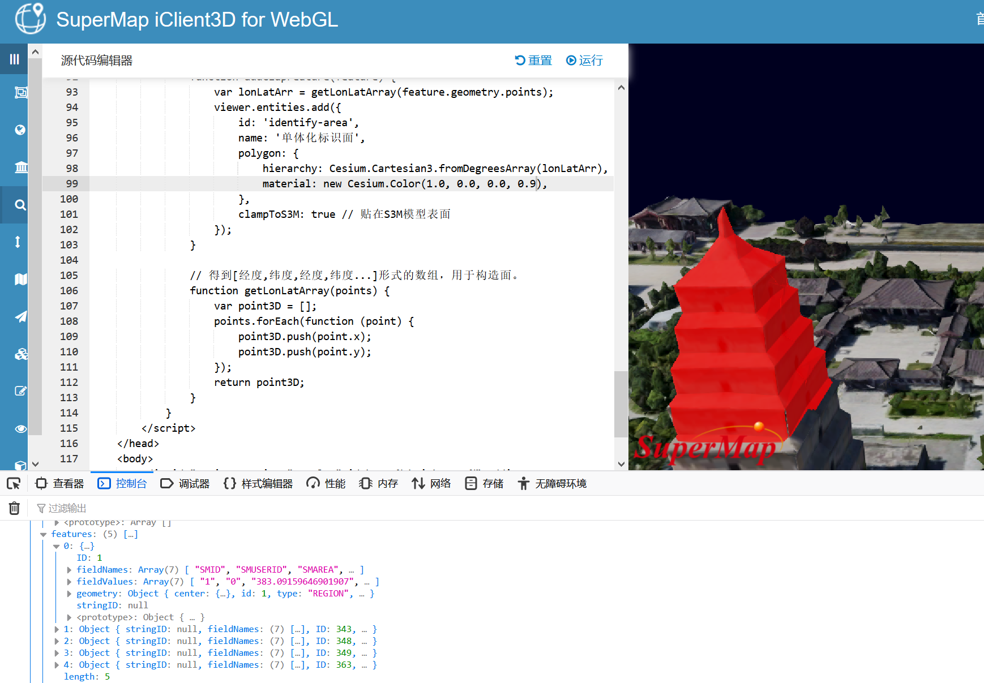Screen dimensions: 984x683
Task: Switch to the 网络 network tab
Action: pos(431,484)
